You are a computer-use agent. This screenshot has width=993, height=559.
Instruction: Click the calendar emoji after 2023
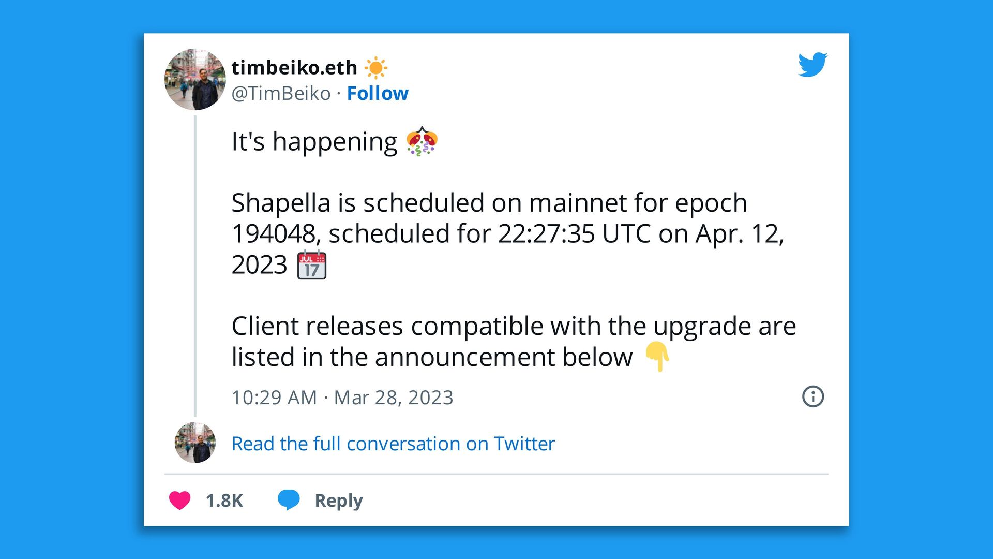(312, 265)
